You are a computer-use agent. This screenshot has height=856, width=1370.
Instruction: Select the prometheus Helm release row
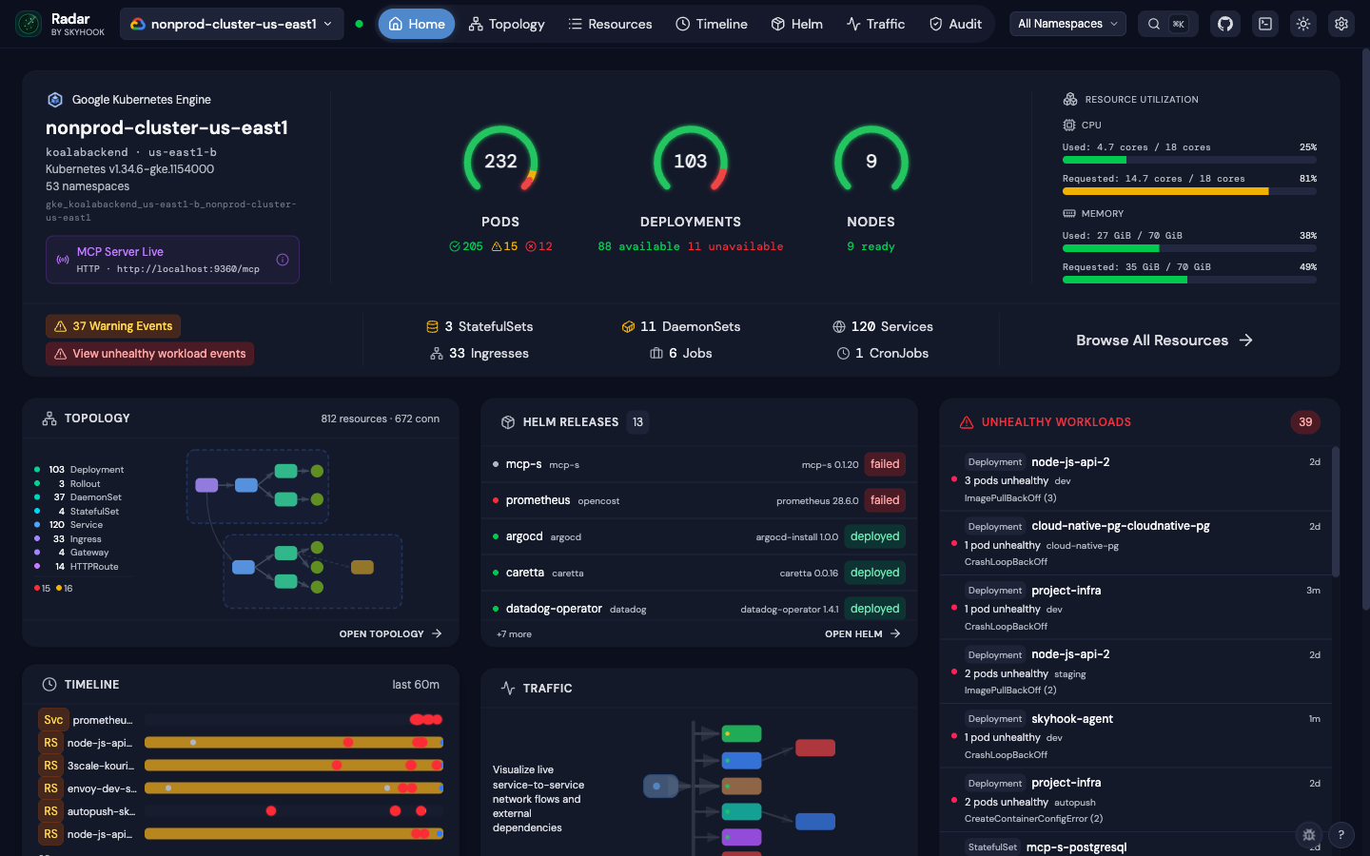(x=699, y=500)
